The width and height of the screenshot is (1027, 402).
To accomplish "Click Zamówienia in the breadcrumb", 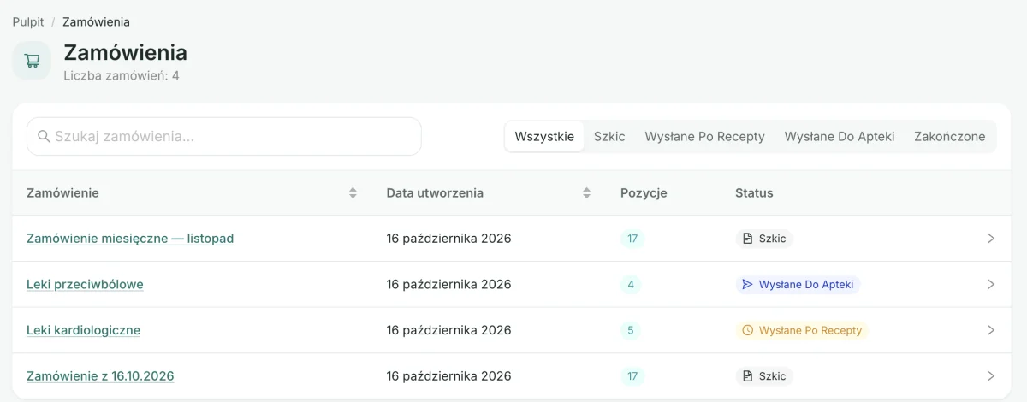I will coord(96,21).
